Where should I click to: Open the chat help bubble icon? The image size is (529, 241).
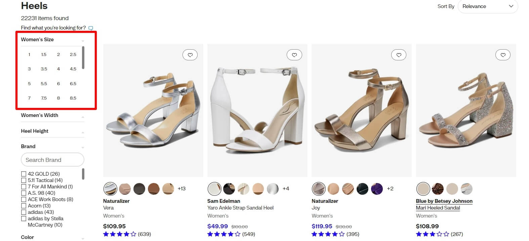(x=91, y=28)
